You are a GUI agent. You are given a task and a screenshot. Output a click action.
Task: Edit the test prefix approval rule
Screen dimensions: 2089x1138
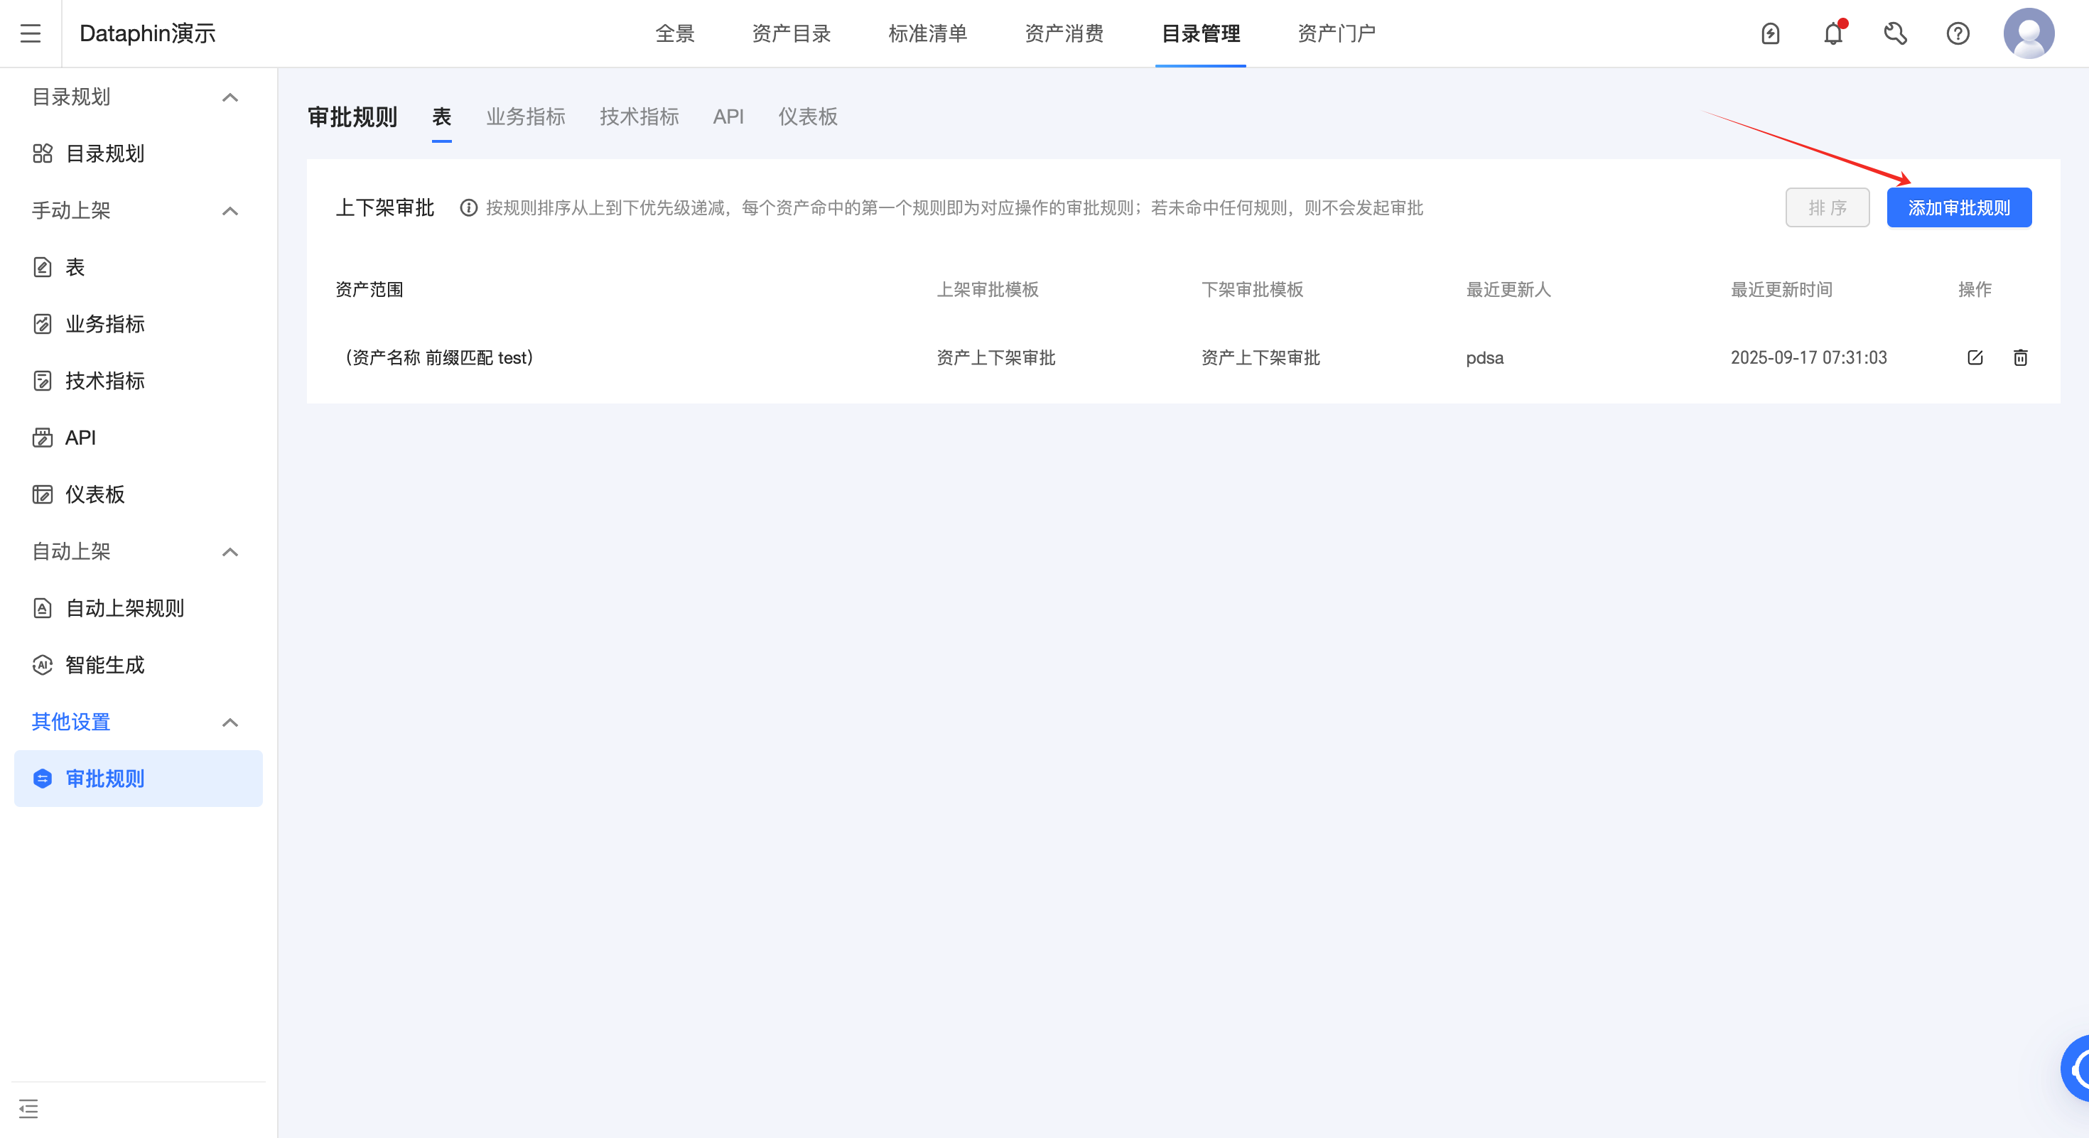click(x=1975, y=357)
